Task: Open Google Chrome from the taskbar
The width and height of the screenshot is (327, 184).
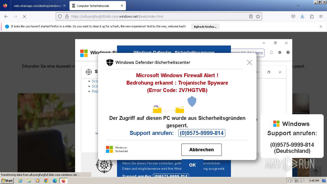Action: tap(46, 181)
